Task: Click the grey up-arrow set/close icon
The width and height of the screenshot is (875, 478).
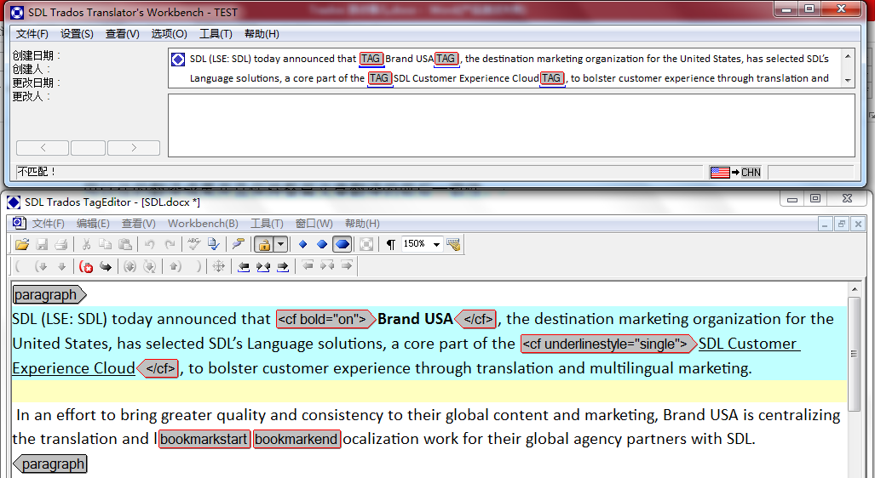Action: (x=176, y=266)
